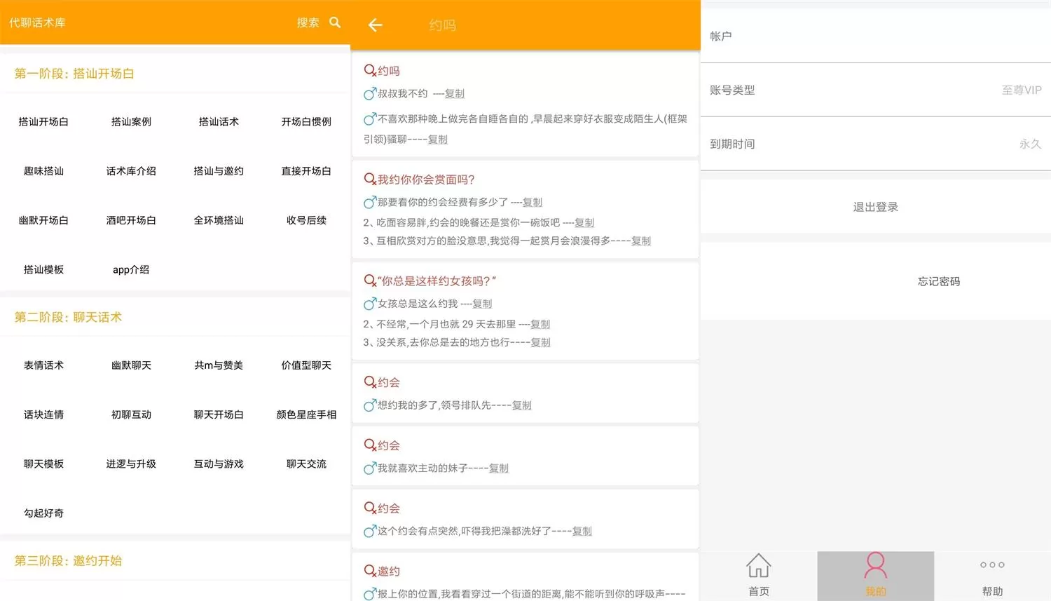Open the 颜色星座手相 category
The image size is (1051, 601).
point(305,414)
